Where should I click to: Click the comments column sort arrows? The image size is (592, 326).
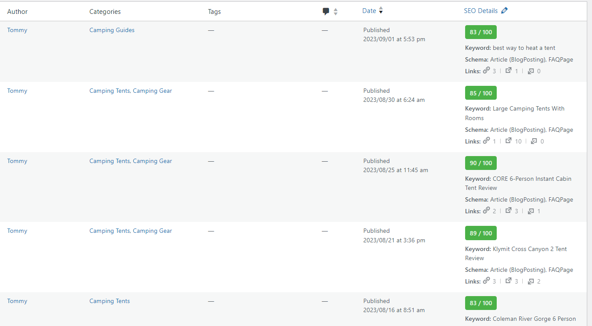pos(335,11)
